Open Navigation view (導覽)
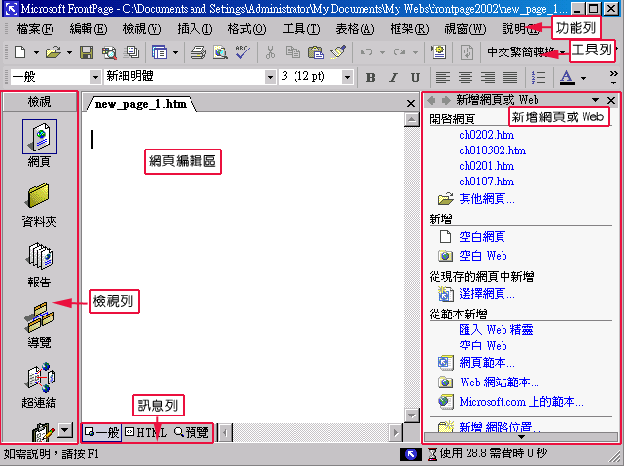This screenshot has width=624, height=466. tap(39, 325)
